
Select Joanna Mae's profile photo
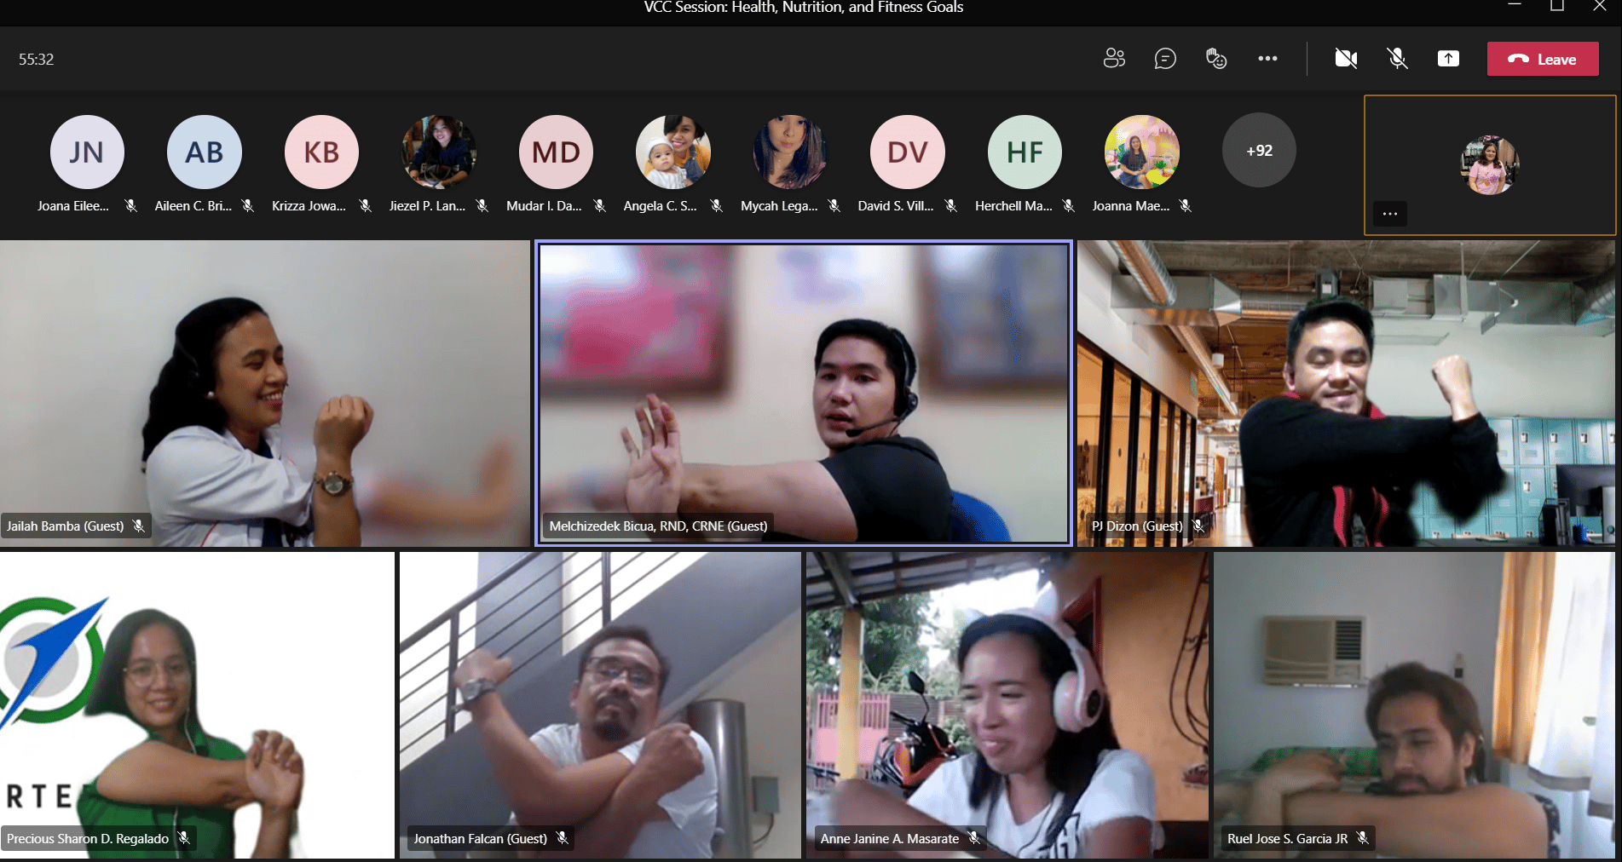coord(1142,152)
